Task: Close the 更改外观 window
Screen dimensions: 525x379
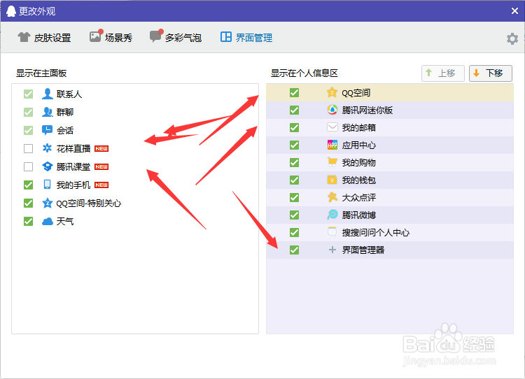Action: point(515,11)
